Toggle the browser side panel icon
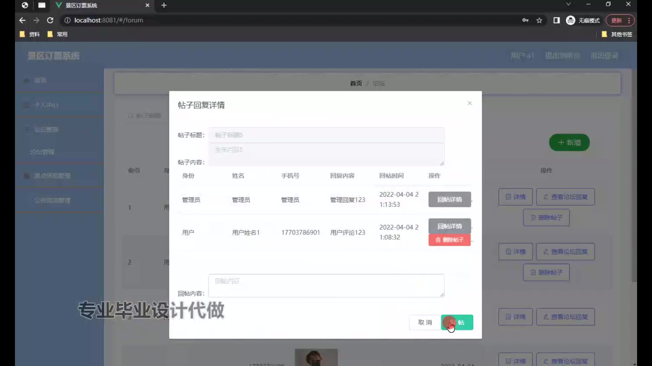 click(x=556, y=20)
